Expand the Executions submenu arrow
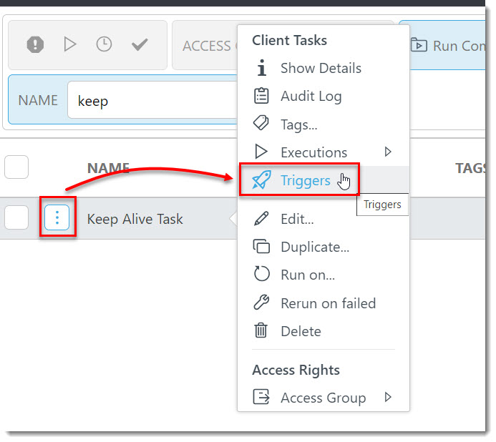This screenshot has height=442, width=496. pos(388,152)
